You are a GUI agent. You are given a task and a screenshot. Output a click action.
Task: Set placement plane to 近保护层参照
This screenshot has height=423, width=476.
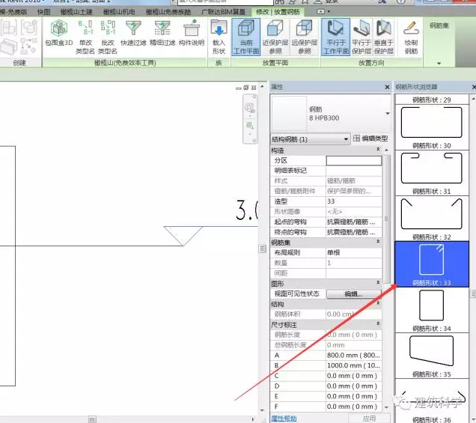275,37
